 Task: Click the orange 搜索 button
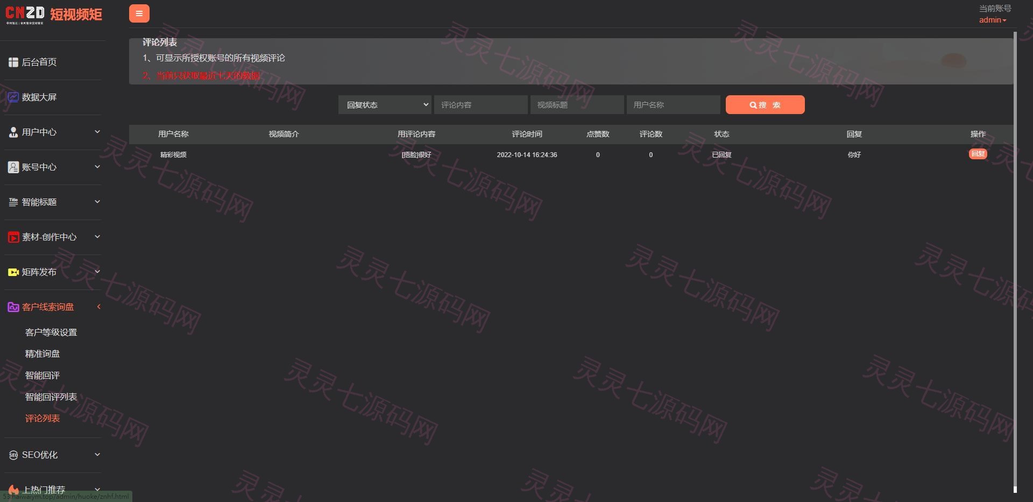(765, 105)
